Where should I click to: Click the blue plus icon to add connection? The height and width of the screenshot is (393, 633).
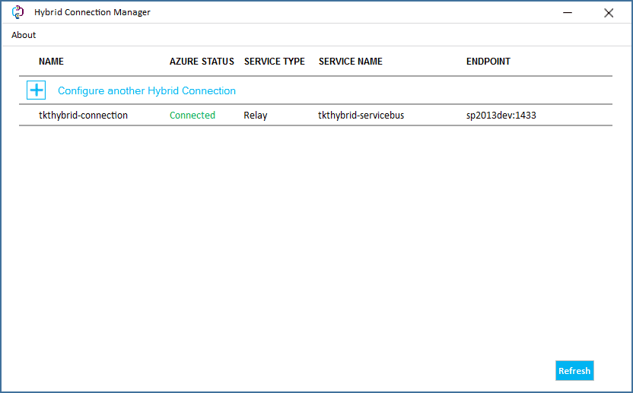point(37,90)
